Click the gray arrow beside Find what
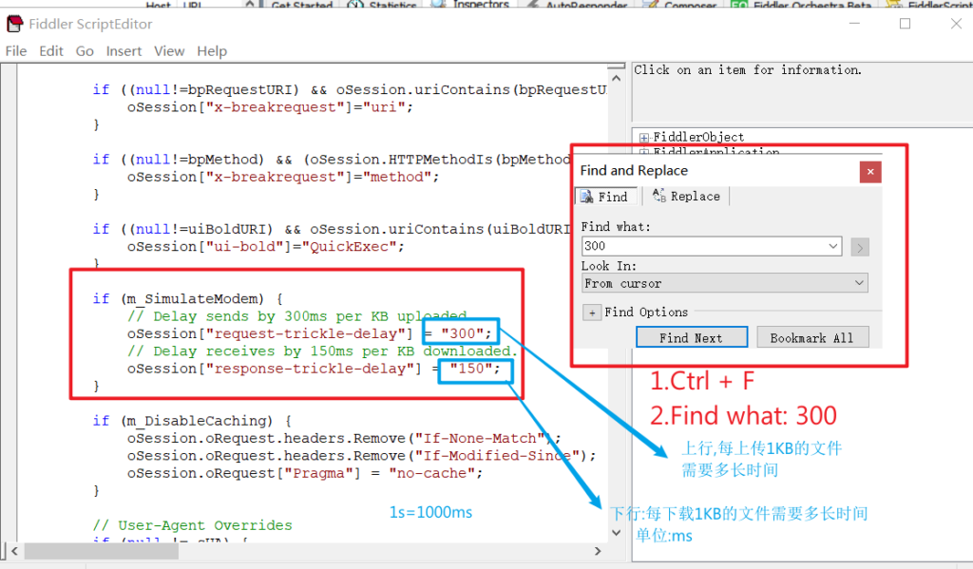 (860, 247)
